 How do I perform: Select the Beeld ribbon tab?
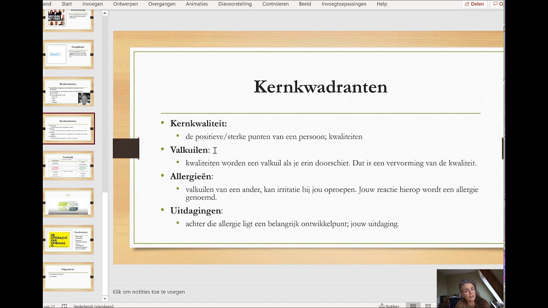[305, 4]
